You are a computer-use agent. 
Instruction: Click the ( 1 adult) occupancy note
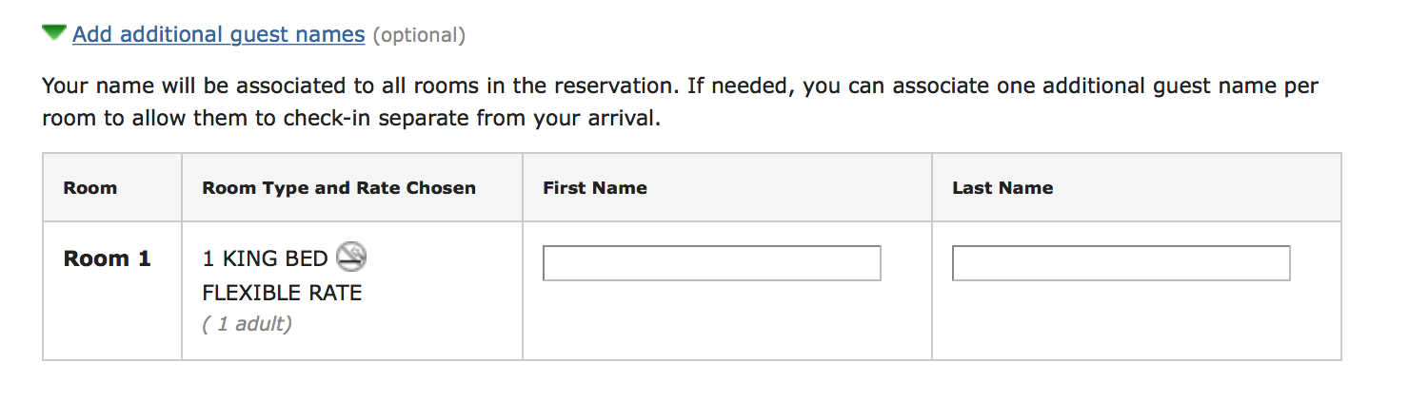point(248,324)
